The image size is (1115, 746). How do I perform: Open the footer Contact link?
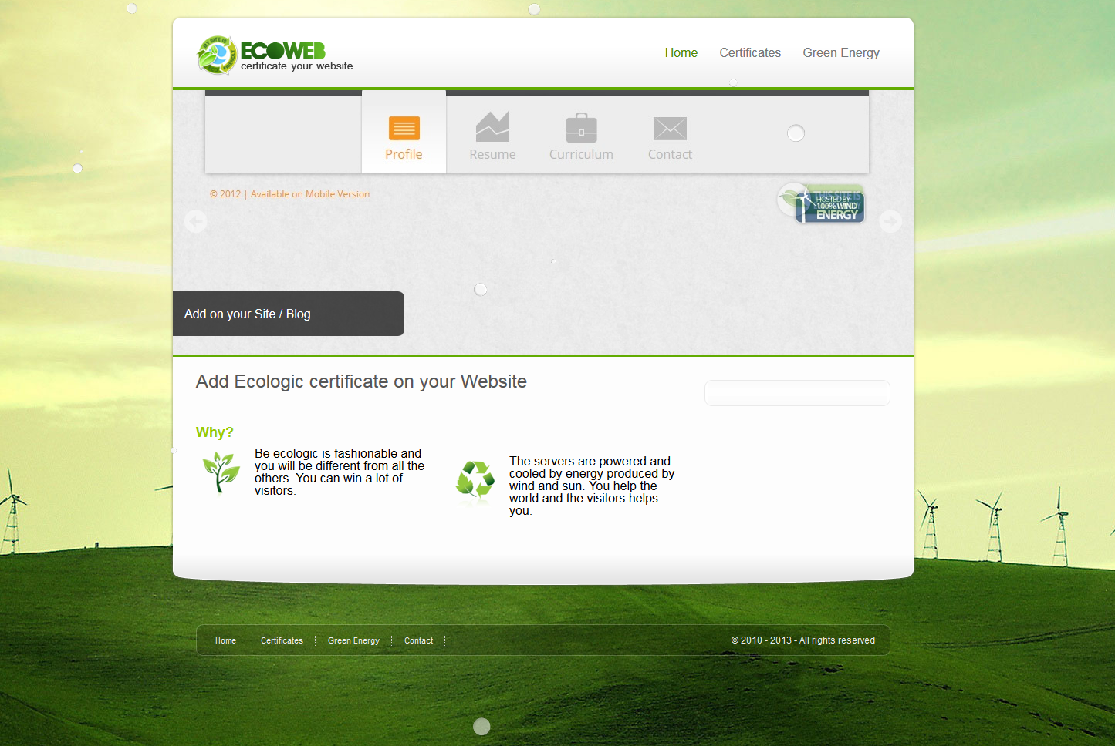(x=418, y=640)
